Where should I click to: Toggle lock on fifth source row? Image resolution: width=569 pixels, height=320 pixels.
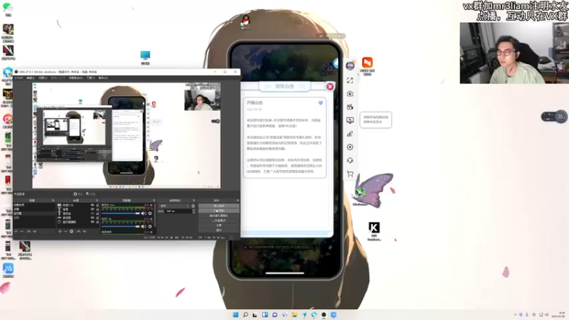pyautogui.click(x=97, y=222)
